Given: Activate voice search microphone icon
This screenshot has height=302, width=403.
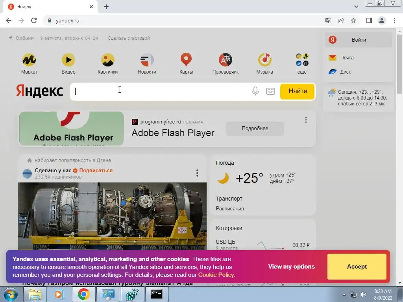Looking at the screenshot, I should 255,91.
